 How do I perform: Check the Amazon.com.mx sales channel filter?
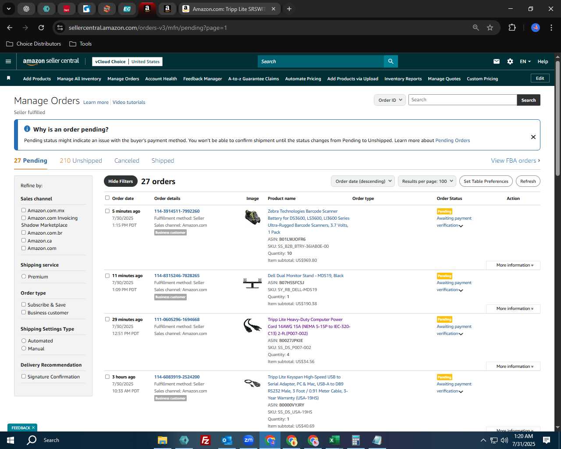[x=24, y=210]
